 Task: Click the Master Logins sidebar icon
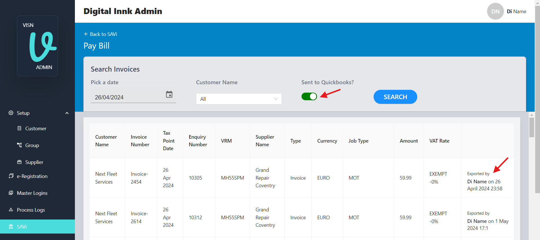(11, 193)
